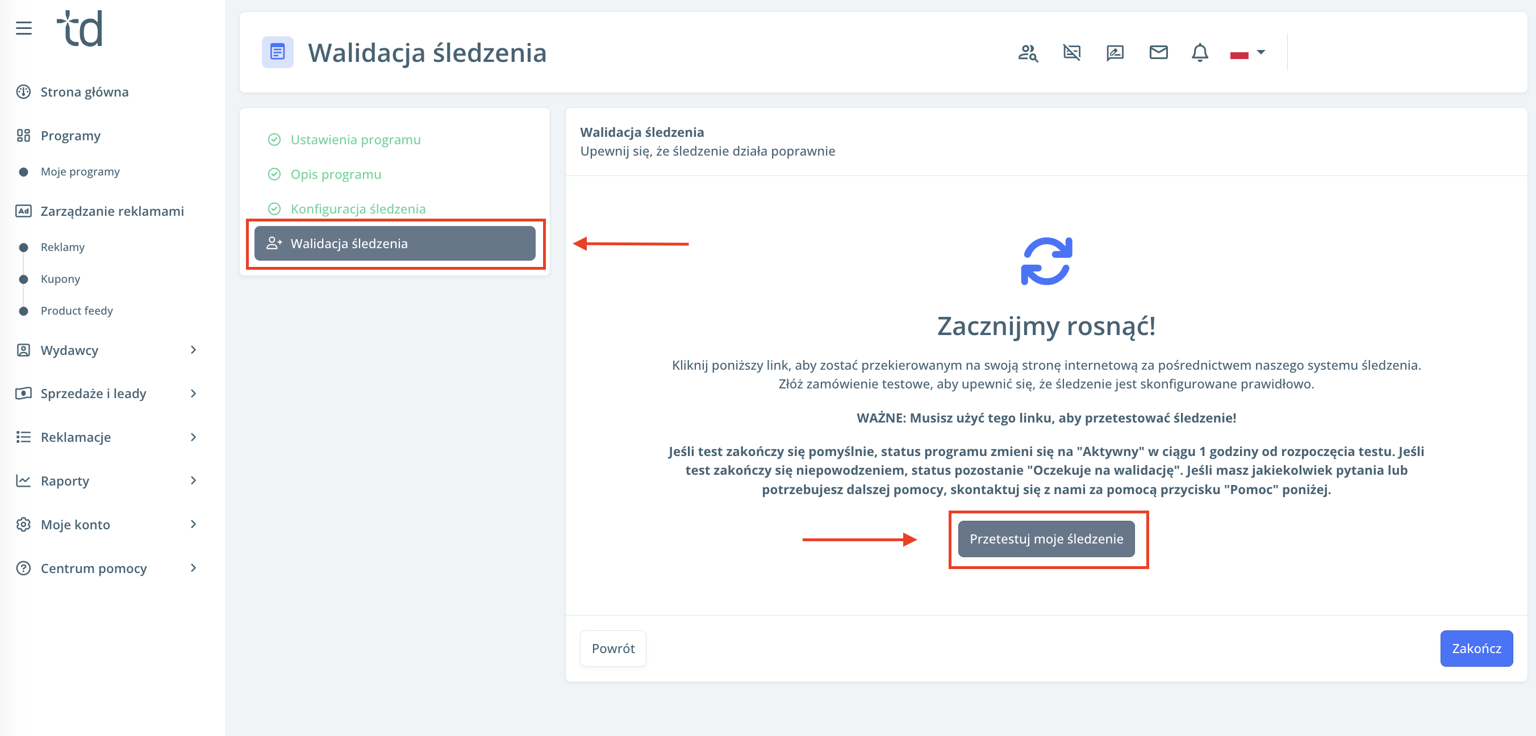Viewport: 1536px width, 736px height.
Task: Click the blue Zakończ button
Action: (1476, 649)
